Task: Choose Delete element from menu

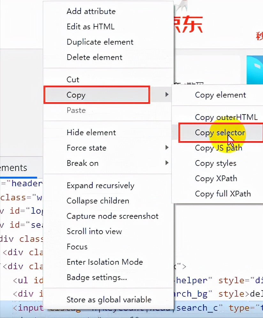Action: point(95,57)
